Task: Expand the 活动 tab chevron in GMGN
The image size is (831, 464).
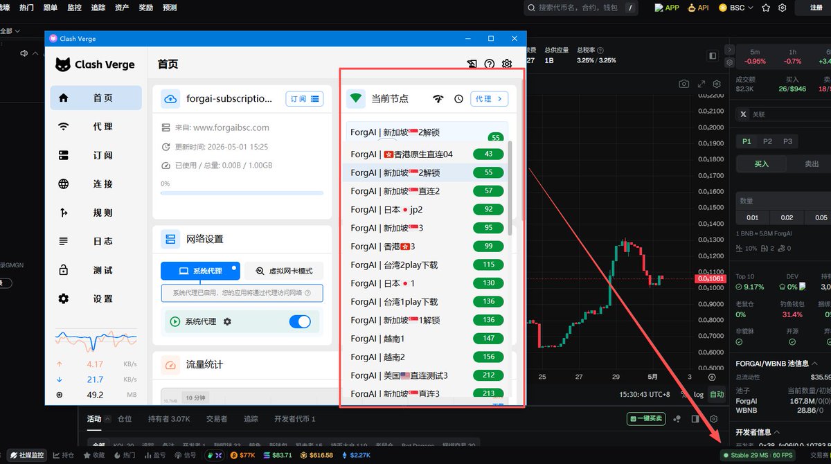Action: pyautogui.click(x=108, y=419)
